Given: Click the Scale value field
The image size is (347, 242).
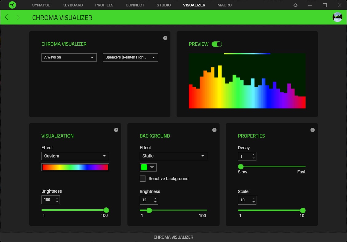Looking at the screenshot, I should point(247,200).
